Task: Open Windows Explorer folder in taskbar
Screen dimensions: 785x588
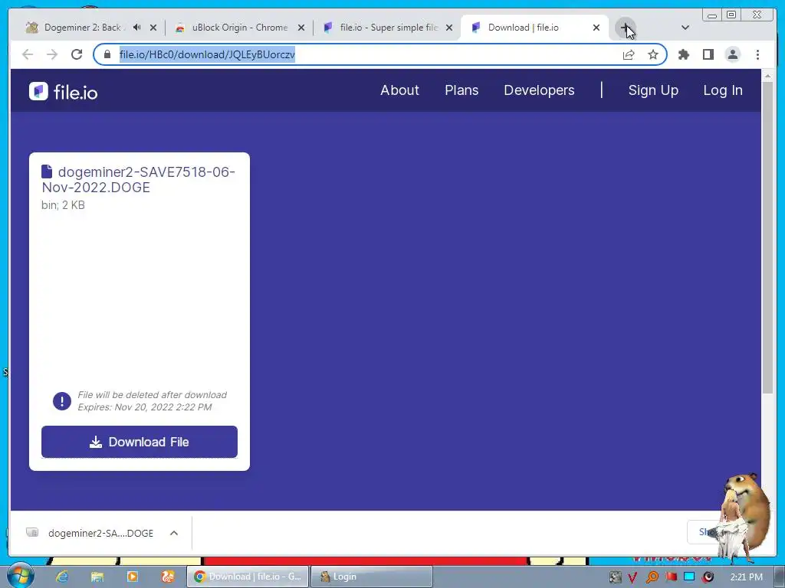Action: [97, 577]
